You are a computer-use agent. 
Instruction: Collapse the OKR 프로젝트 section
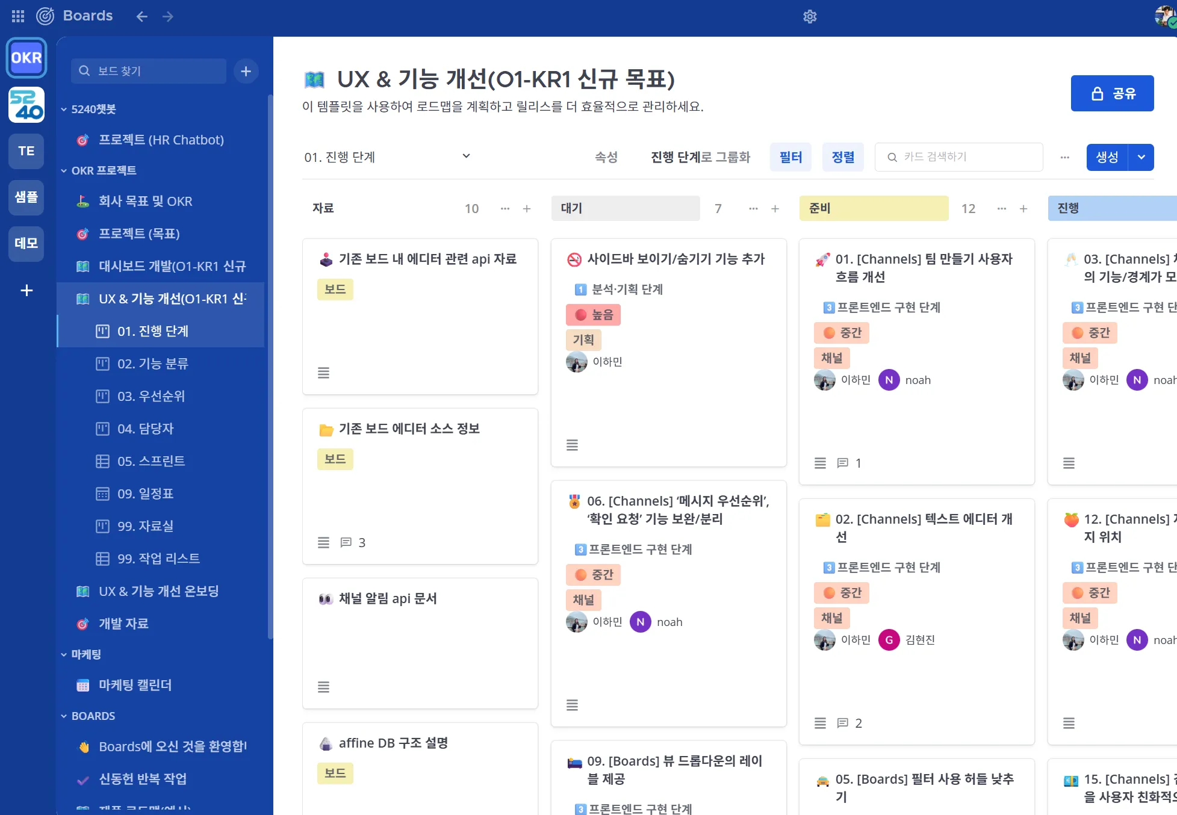tap(64, 170)
